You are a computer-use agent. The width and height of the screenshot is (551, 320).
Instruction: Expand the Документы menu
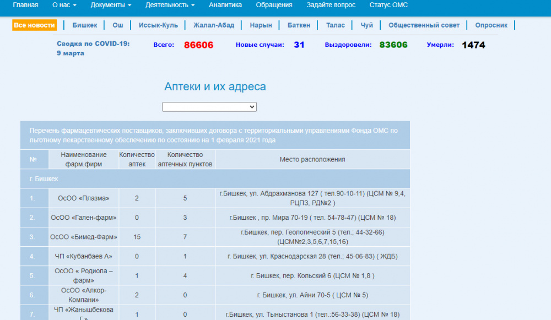point(111,5)
